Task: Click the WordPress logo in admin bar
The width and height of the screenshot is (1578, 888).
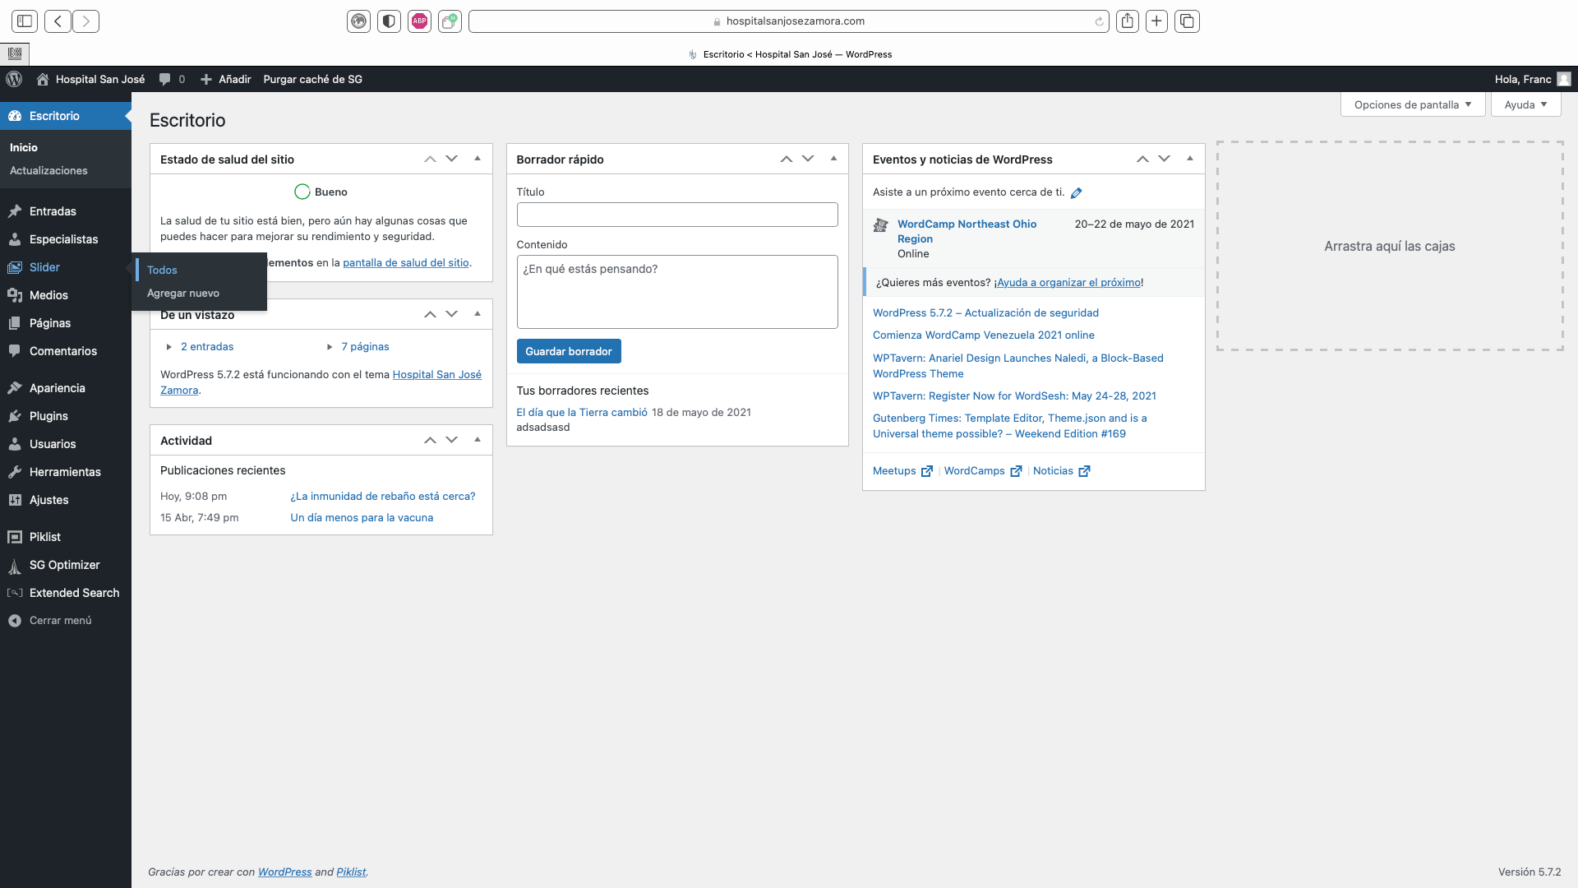Action: 14,79
